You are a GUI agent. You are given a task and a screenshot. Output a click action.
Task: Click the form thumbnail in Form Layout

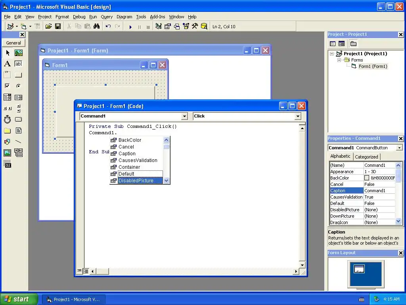[359, 269]
